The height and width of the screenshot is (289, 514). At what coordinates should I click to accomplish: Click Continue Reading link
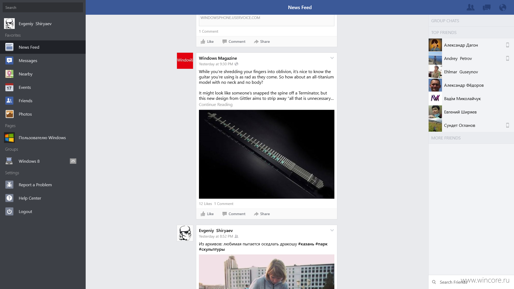point(216,104)
